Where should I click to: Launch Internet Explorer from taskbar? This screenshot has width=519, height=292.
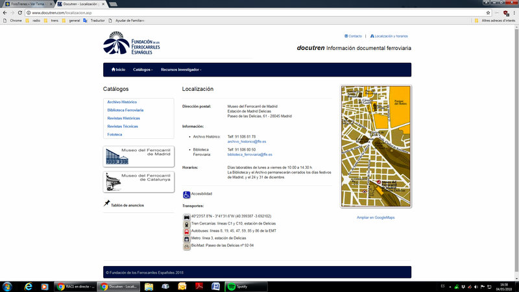click(x=28, y=287)
